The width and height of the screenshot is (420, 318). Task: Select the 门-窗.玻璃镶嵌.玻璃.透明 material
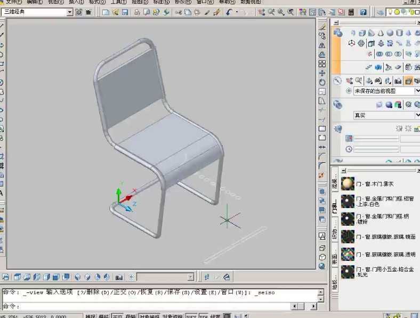[379, 254]
